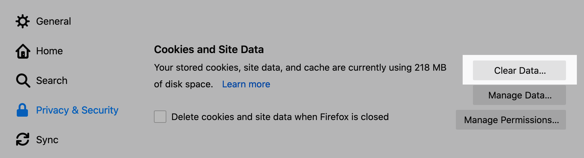
Task: Switch to the Search settings category
Action: tap(52, 81)
